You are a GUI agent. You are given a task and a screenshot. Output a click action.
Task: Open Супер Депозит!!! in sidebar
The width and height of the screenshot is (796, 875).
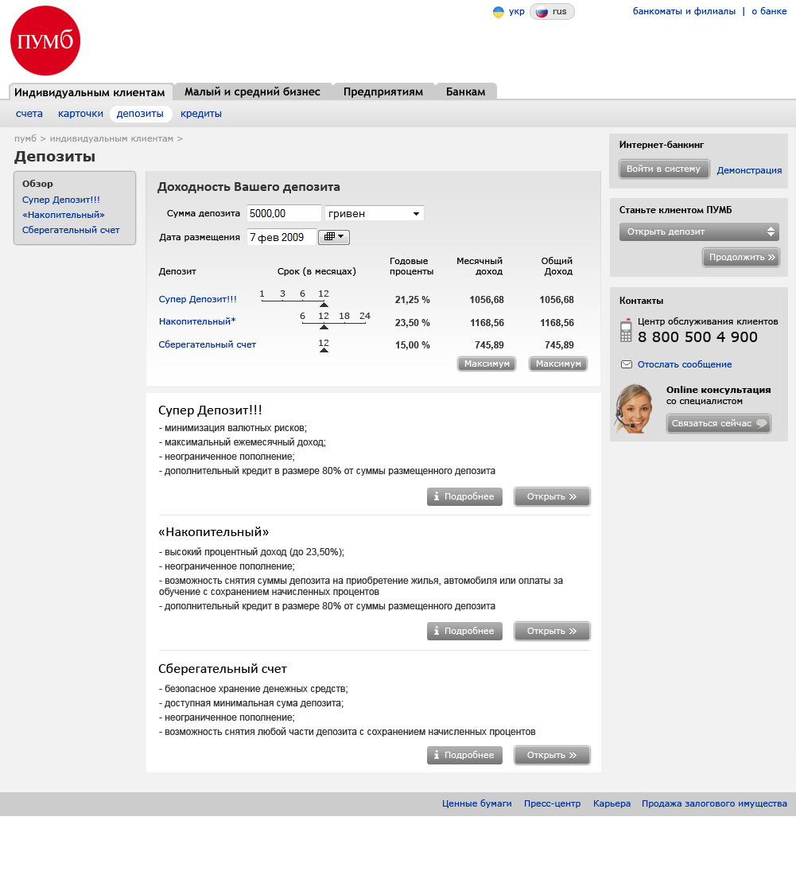tap(60, 200)
